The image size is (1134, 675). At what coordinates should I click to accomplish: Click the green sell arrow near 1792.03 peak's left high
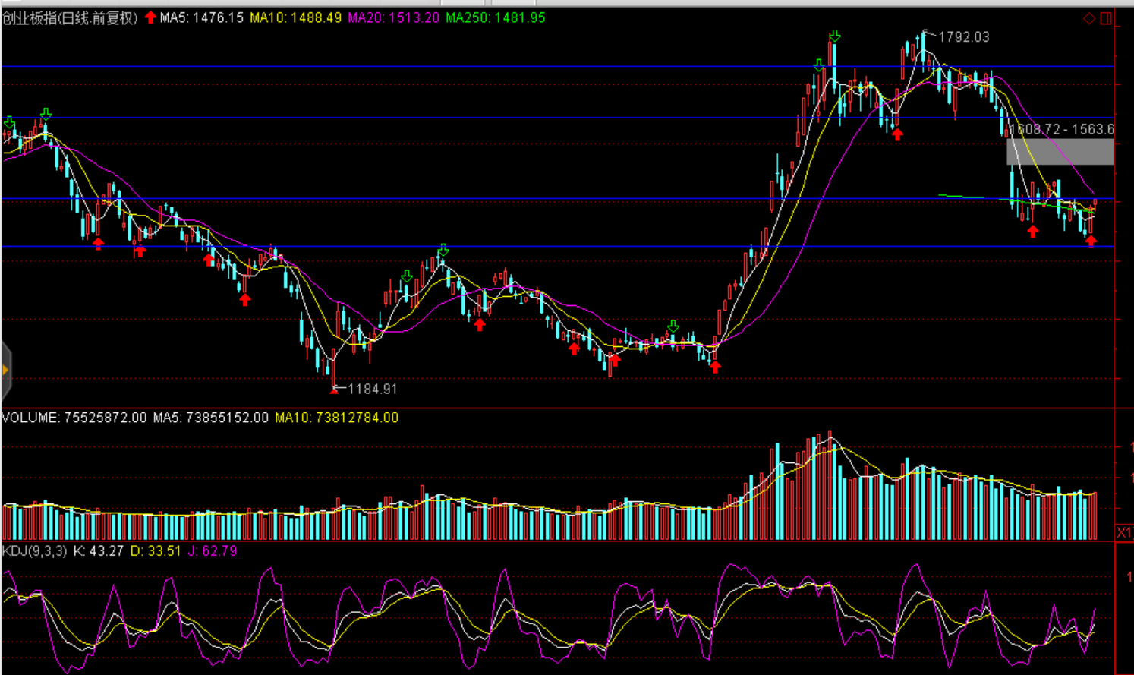(835, 36)
